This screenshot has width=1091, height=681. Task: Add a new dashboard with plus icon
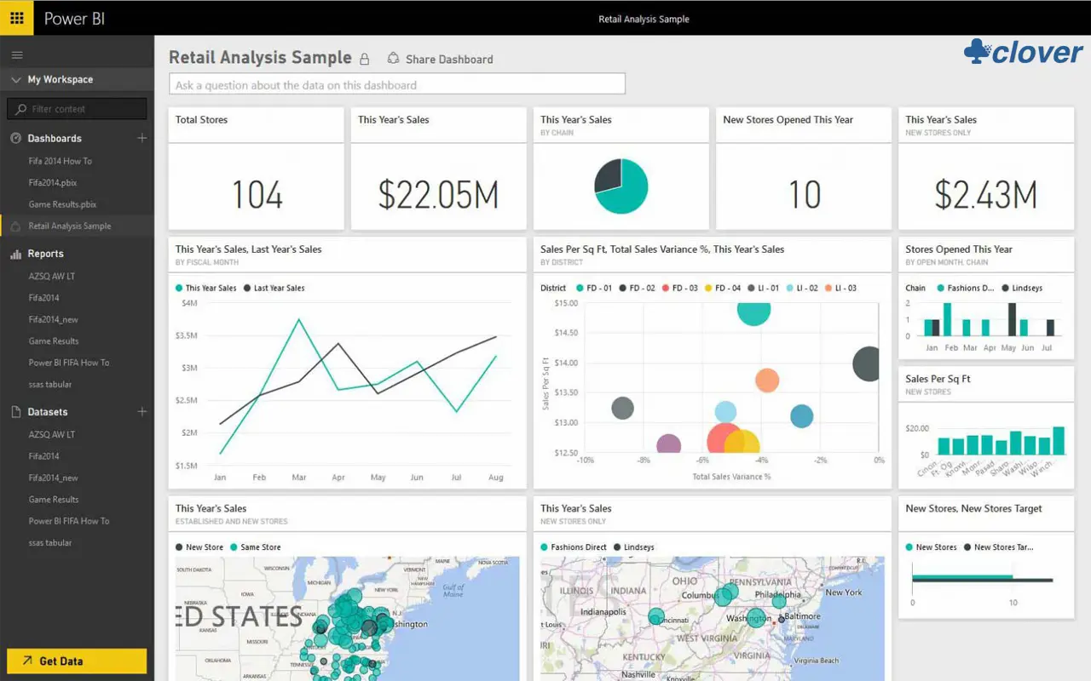(141, 138)
